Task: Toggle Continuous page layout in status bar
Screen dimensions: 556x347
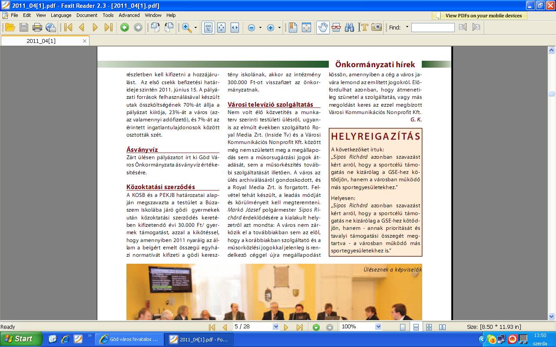Action: (416, 327)
